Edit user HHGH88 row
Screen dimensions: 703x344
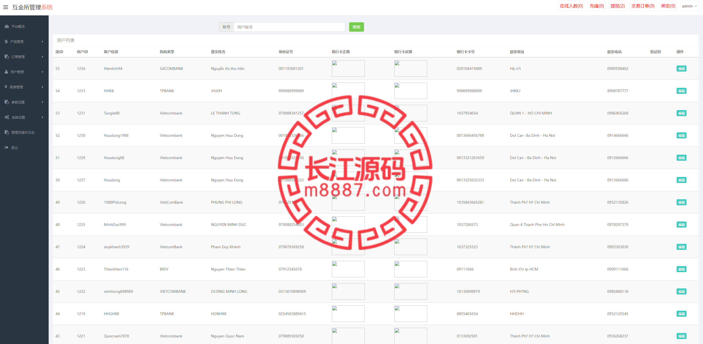[681, 314]
